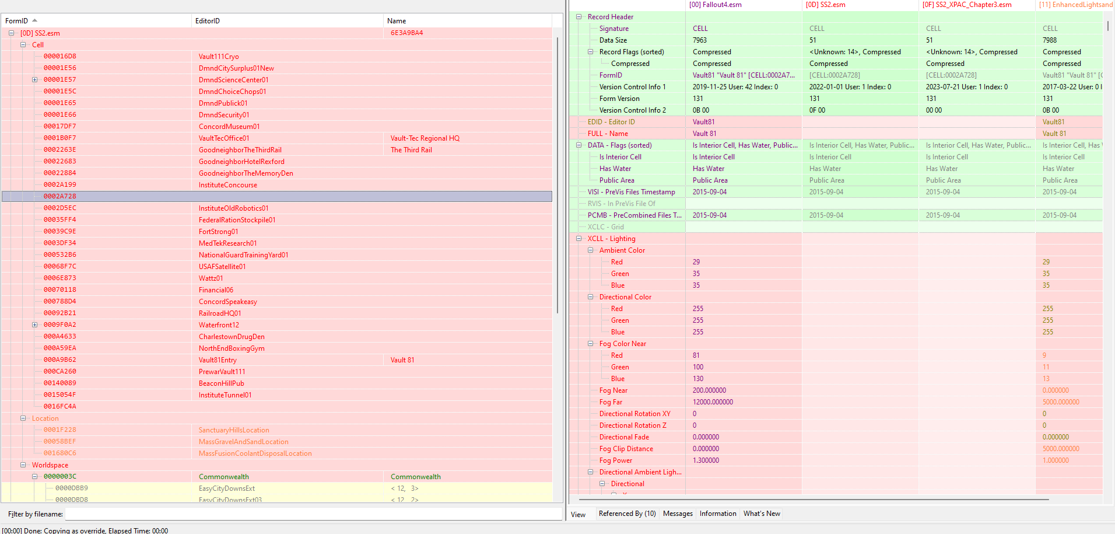Image resolution: width=1115 pixels, height=534 pixels.
Task: Select the Vault81Entry record
Action: pos(276,360)
